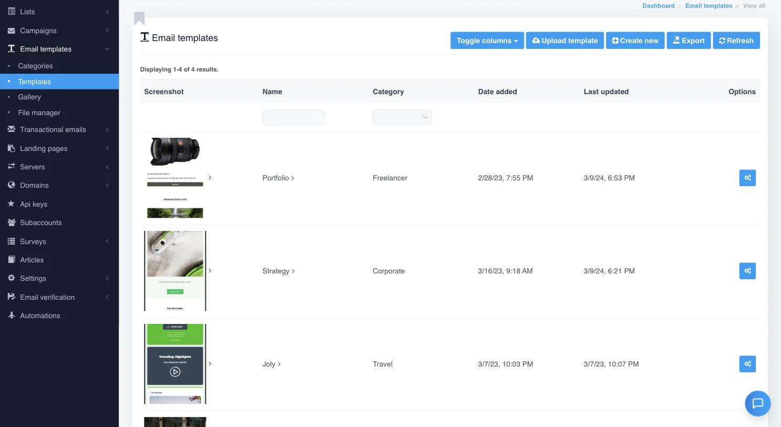Click the Upload template button
The image size is (781, 427).
tap(565, 40)
